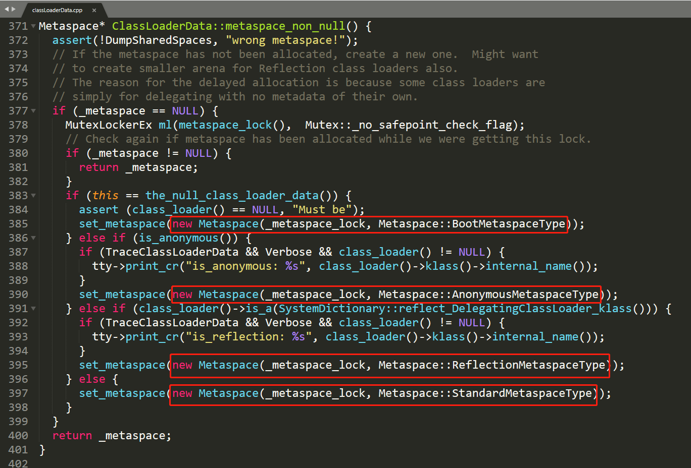Click line number 385 in the gutter
The width and height of the screenshot is (691, 468).
[18, 224]
